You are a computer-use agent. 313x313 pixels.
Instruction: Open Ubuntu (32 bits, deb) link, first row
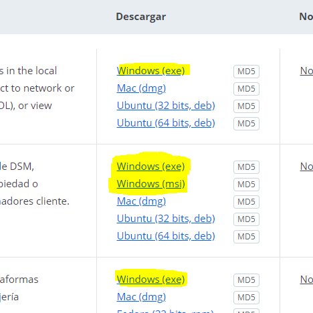pyautogui.click(x=166, y=106)
